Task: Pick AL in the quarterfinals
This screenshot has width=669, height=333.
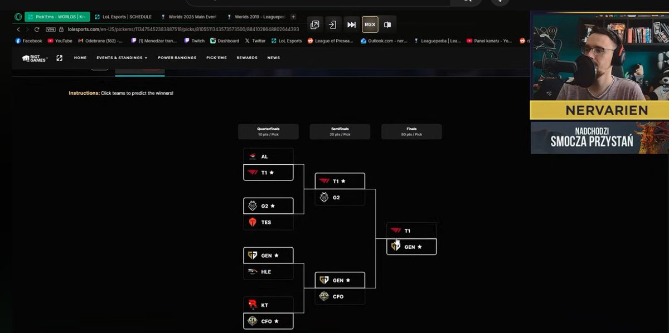Action: (268, 156)
